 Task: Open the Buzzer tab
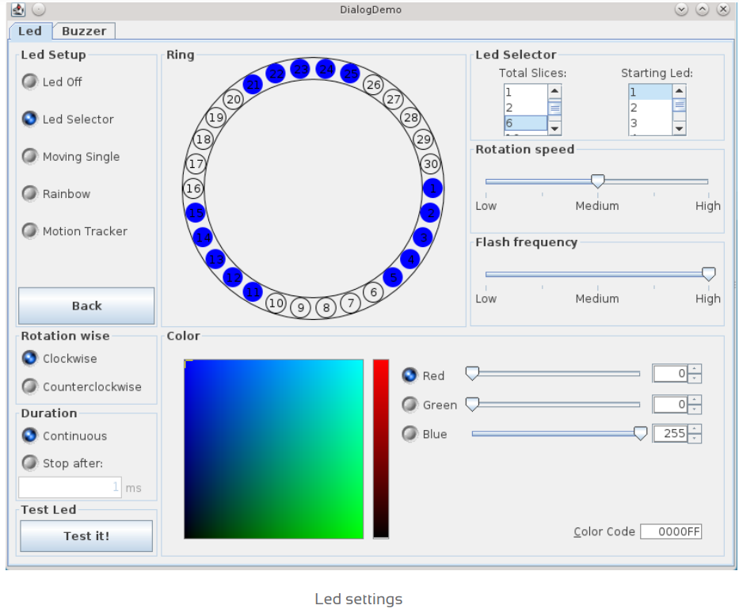pos(84,31)
